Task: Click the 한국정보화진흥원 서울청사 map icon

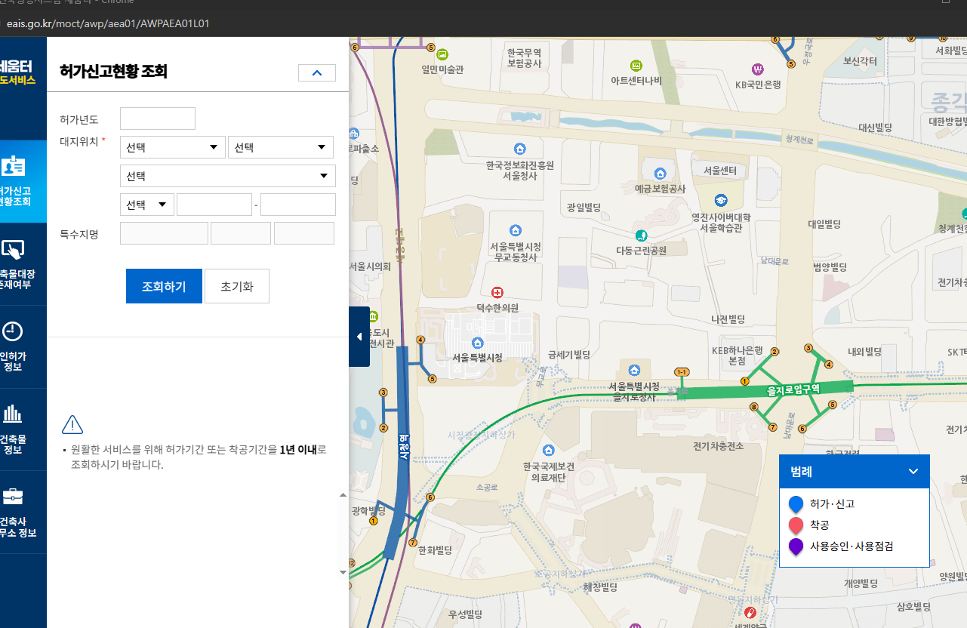Action: click(519, 149)
